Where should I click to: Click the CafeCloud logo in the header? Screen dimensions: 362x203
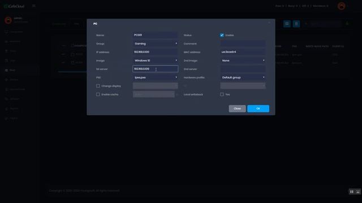(x=14, y=6)
